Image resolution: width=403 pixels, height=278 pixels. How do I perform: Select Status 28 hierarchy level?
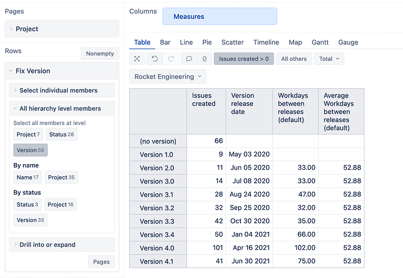pyautogui.click(x=61, y=134)
